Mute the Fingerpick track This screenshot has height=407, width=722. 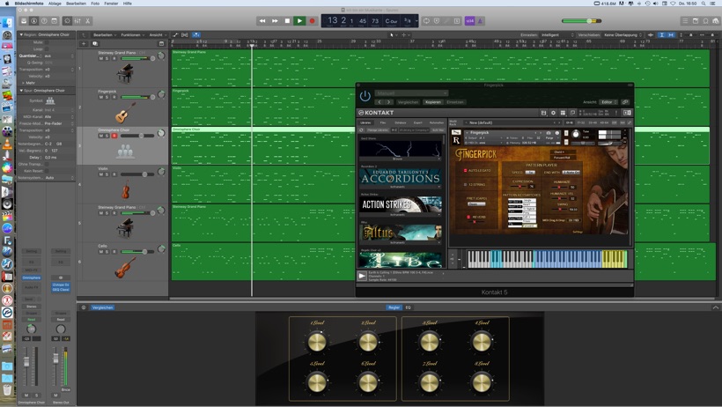point(101,97)
